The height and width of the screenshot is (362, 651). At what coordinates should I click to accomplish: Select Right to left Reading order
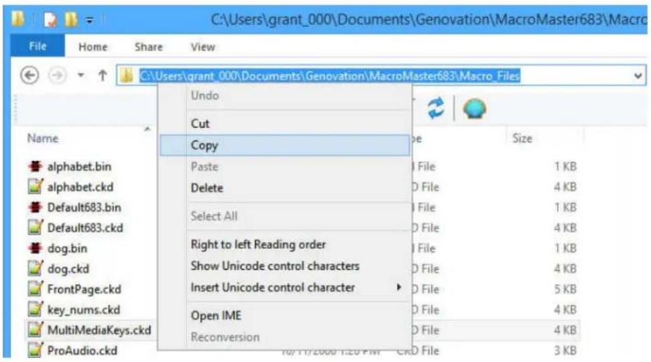pos(285,245)
